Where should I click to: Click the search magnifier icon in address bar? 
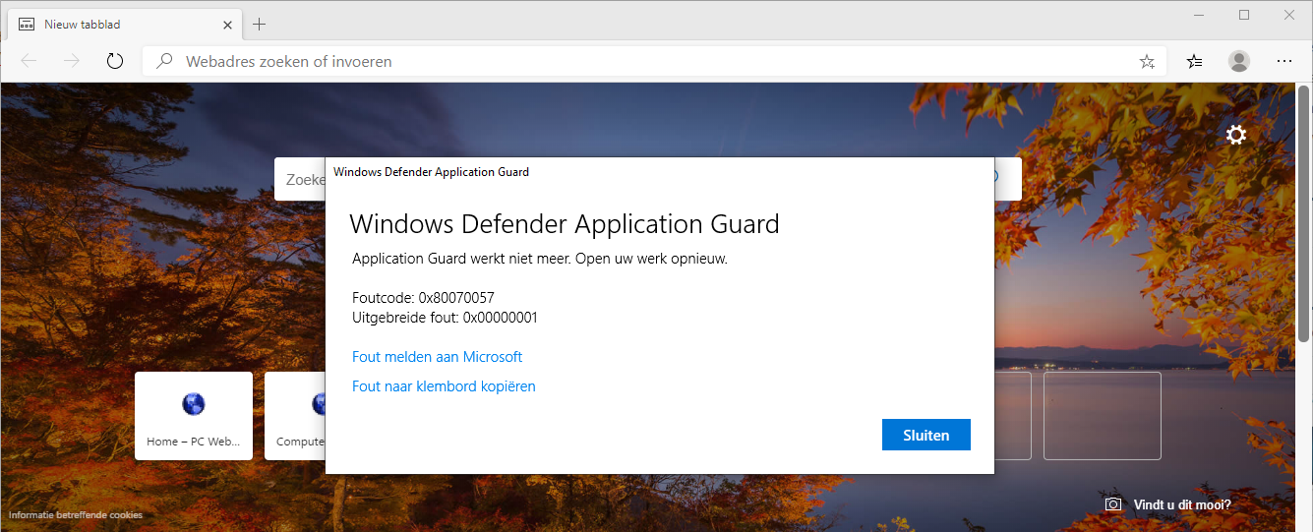[x=165, y=61]
